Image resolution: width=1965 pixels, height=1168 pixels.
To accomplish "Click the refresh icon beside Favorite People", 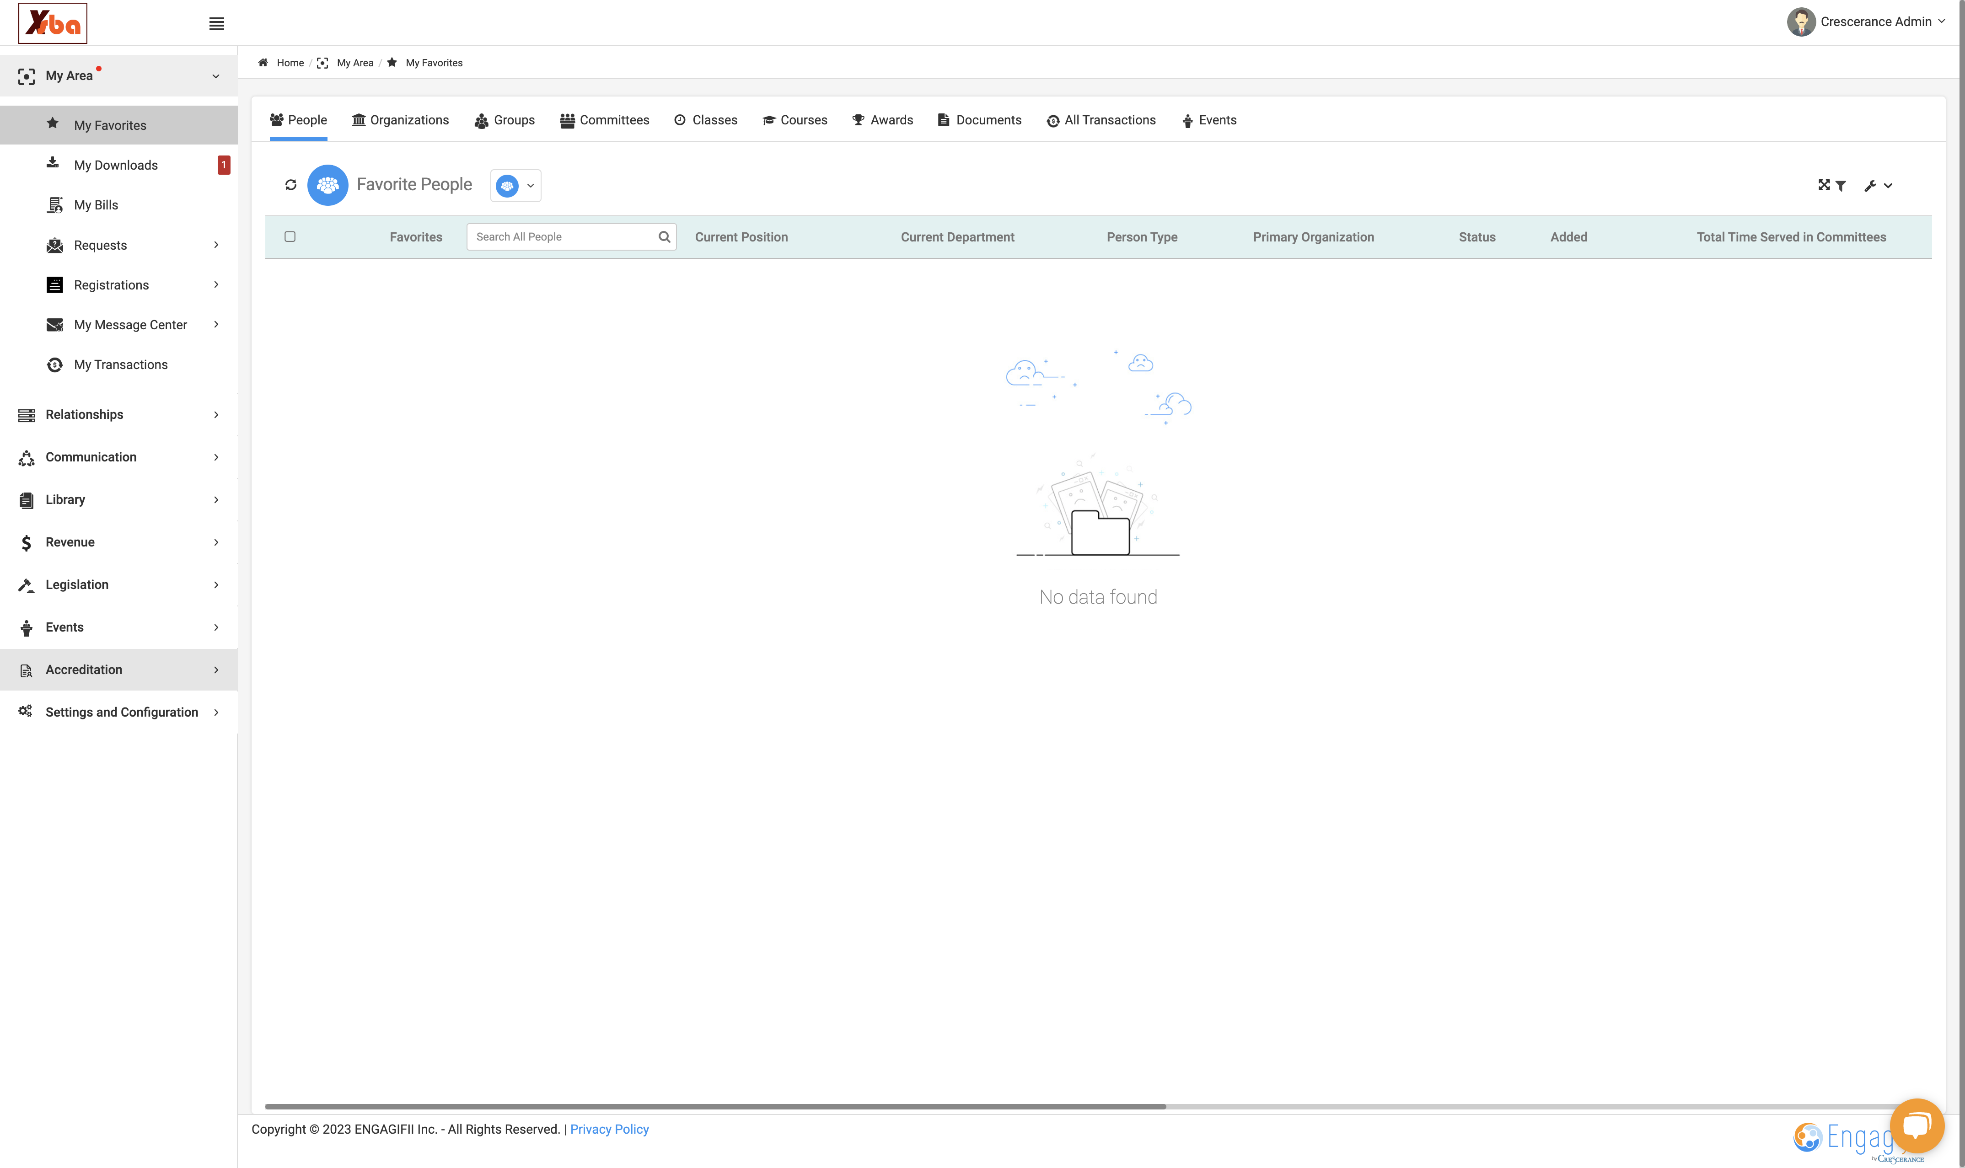I will pyautogui.click(x=290, y=185).
